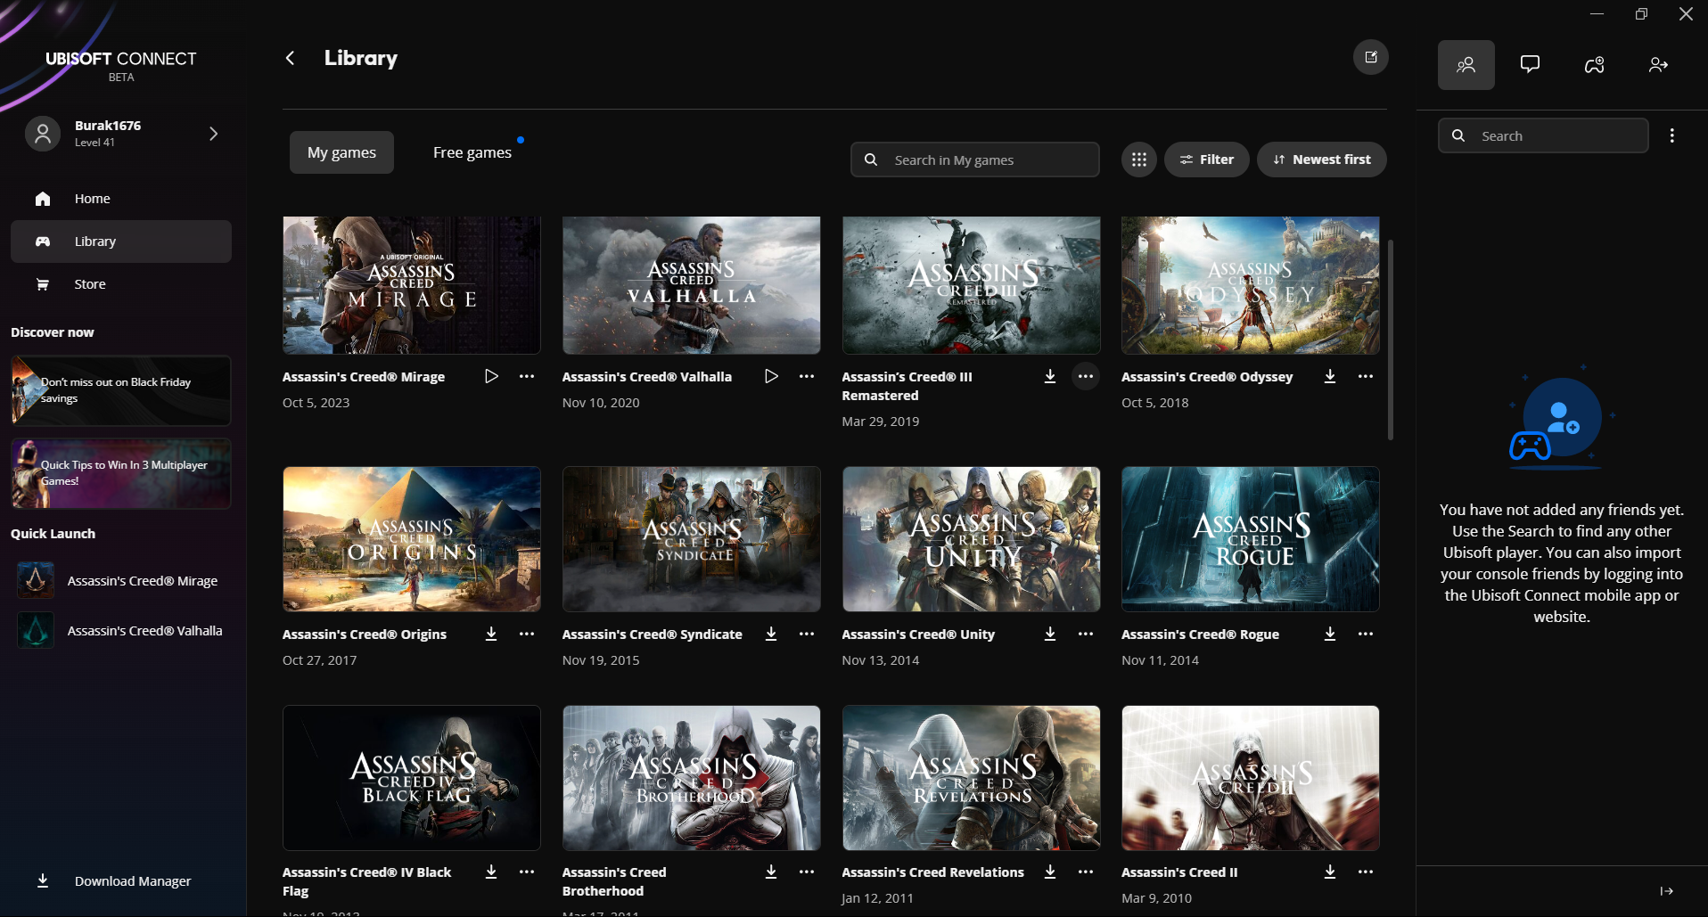Open the Assassin's Creed IV Black Flag cover
This screenshot has width=1708, height=917.
pos(412,778)
